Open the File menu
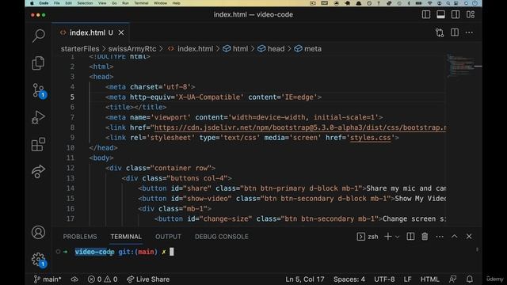The width and height of the screenshot is (507, 285). [x=57, y=3]
